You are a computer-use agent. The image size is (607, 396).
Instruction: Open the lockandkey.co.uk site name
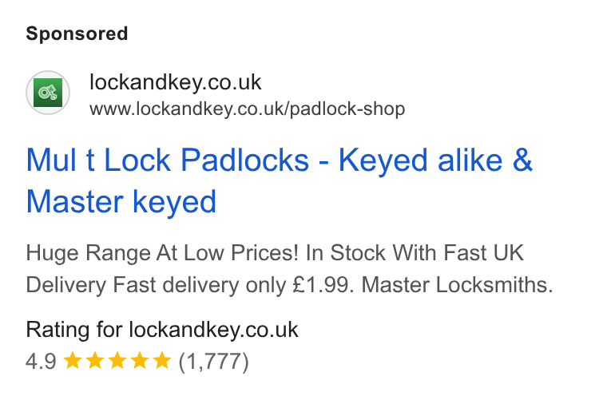(176, 82)
